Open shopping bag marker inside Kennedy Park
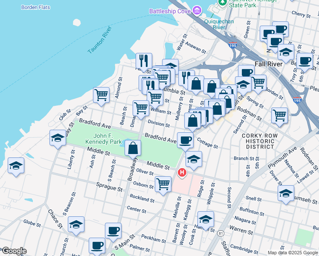This screenshot has width=319, height=256. click(x=133, y=148)
